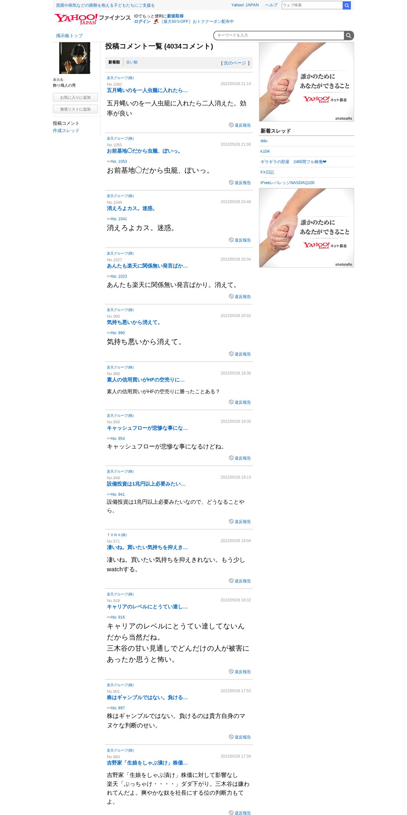407x815 pixels.
Task: Open the top banner charity support link
Action: [105, 5]
